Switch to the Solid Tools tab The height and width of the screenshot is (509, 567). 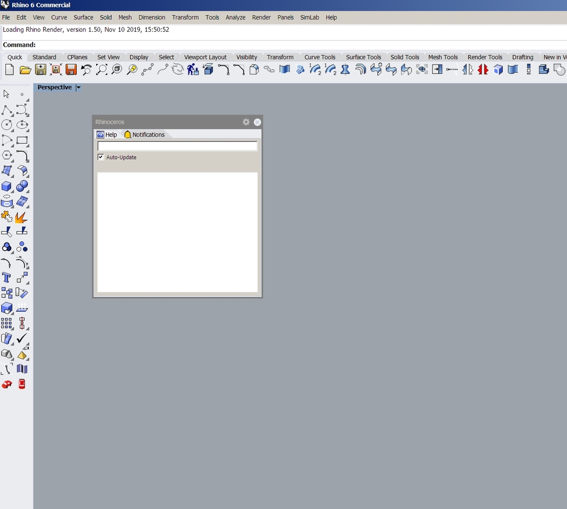pyautogui.click(x=405, y=57)
